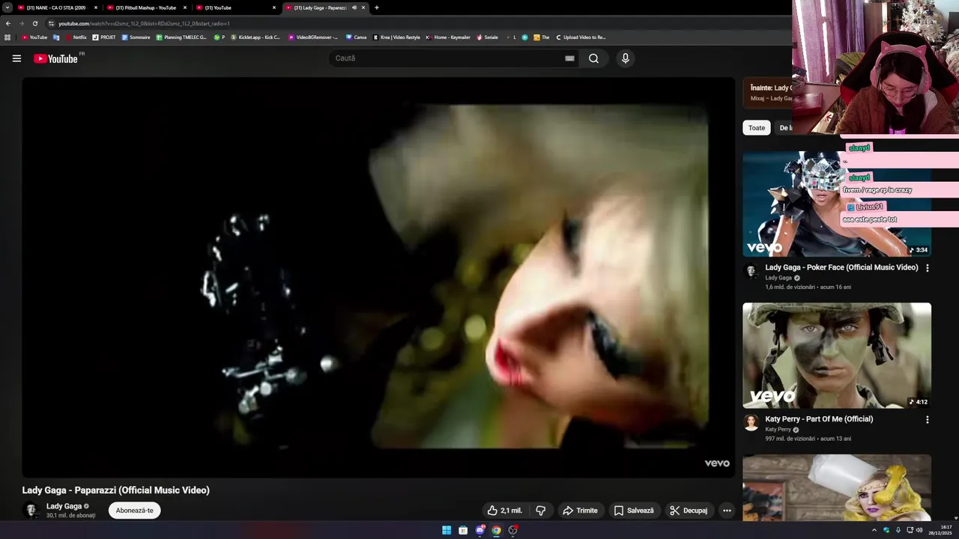Go back with browser back arrow
The image size is (959, 539).
7,23
